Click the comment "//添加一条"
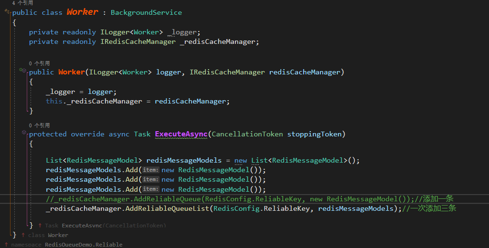This screenshot has width=489, height=248. pyautogui.click(x=434, y=199)
